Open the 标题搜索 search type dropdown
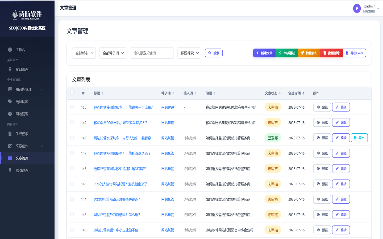 point(189,53)
